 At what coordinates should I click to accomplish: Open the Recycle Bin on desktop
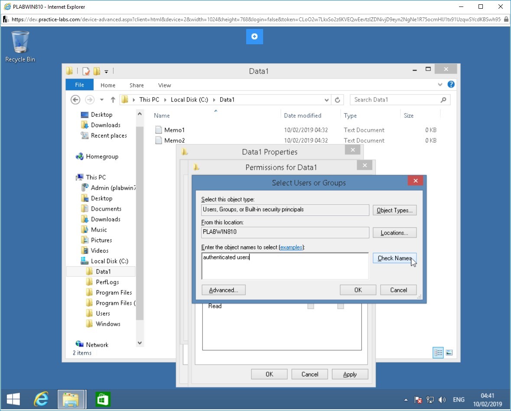pyautogui.click(x=20, y=46)
